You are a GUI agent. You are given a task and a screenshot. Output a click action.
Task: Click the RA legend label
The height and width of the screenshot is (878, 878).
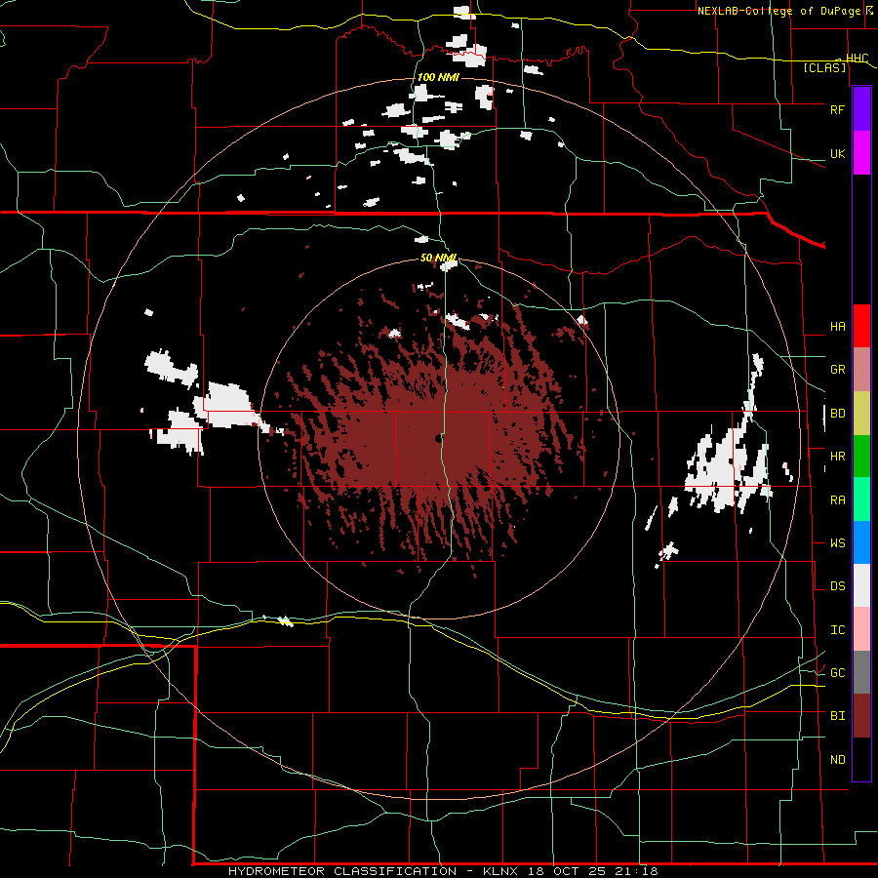click(x=837, y=500)
